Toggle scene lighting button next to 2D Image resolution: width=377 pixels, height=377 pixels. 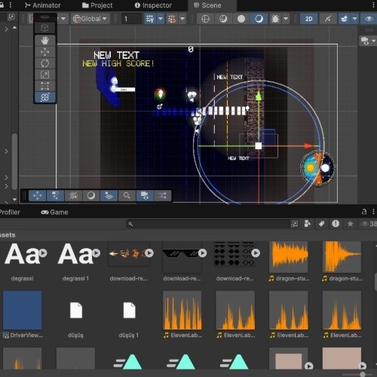point(327,19)
